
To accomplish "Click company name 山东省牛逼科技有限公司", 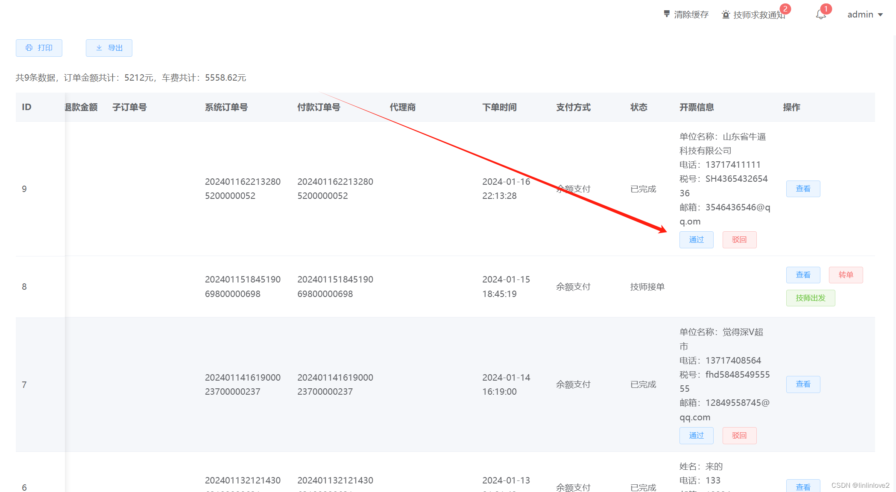I will tap(723, 144).
